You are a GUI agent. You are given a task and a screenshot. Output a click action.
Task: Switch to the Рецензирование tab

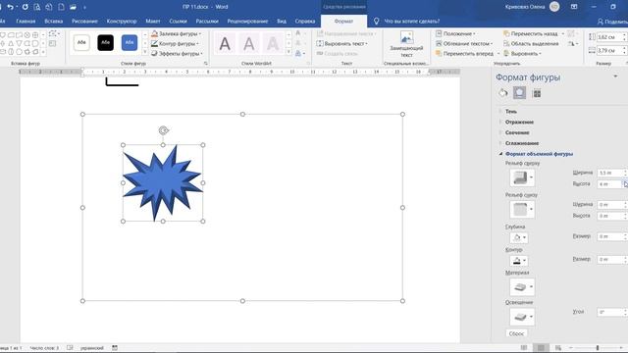click(x=247, y=22)
